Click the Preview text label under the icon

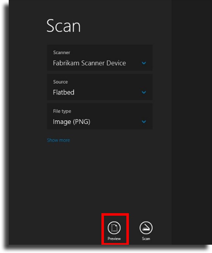(x=114, y=238)
